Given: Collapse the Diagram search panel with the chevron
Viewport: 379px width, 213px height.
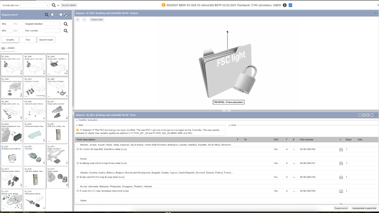Looking at the screenshot, I should click(69, 15).
